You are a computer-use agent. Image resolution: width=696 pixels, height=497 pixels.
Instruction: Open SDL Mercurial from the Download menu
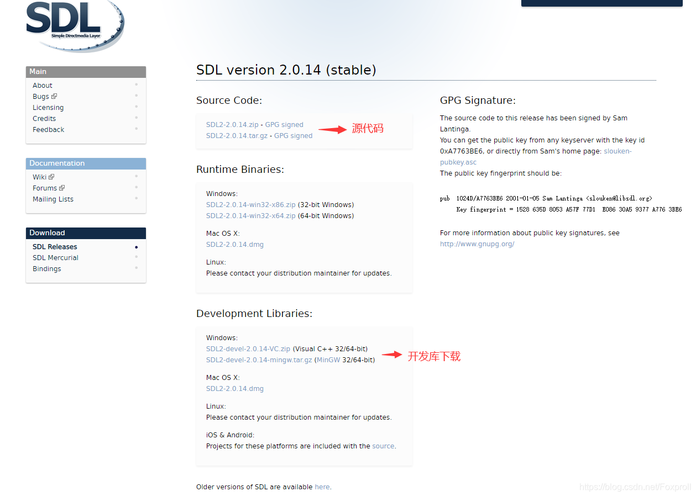pos(55,257)
